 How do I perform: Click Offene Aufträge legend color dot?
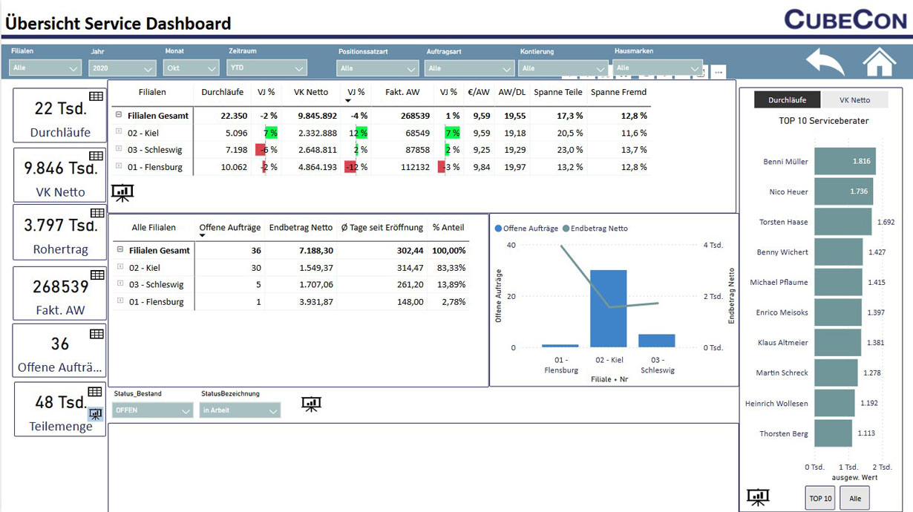(498, 229)
